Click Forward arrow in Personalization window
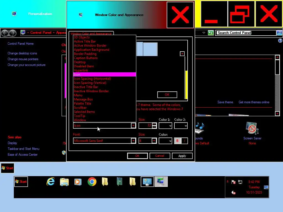This screenshot has width=283, height=212. (12, 33)
